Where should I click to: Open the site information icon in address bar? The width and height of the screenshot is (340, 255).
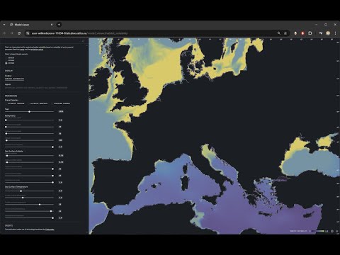pyautogui.click(x=28, y=33)
